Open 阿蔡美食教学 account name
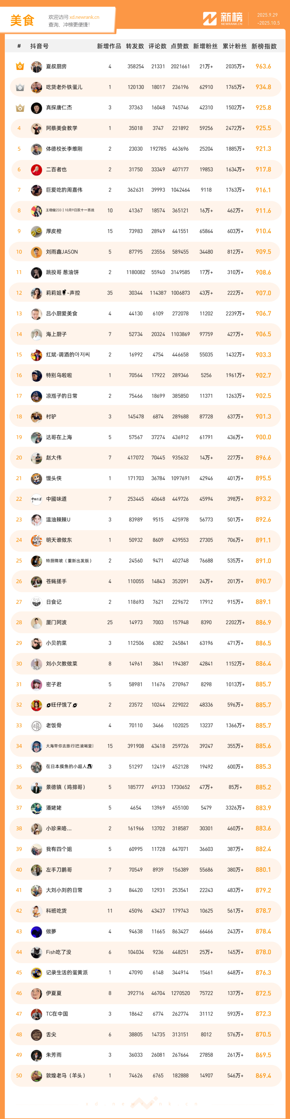The width and height of the screenshot is (290, 1119). tap(61, 128)
